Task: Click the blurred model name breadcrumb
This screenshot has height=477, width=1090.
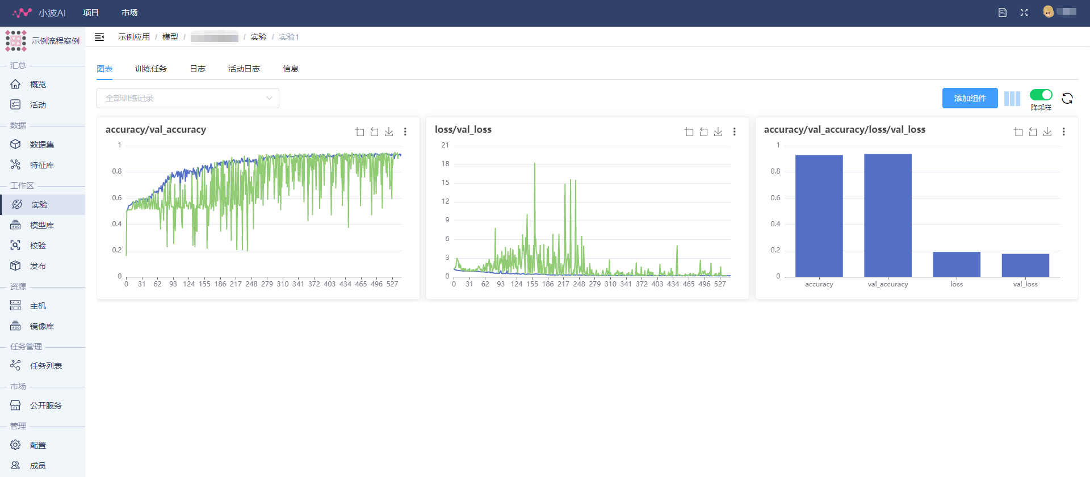Action: [x=215, y=37]
